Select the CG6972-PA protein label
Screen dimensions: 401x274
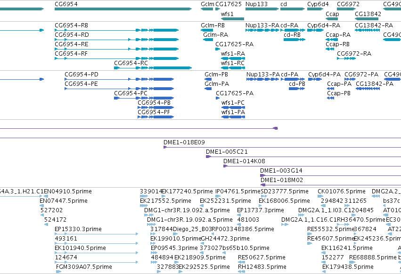361,75
